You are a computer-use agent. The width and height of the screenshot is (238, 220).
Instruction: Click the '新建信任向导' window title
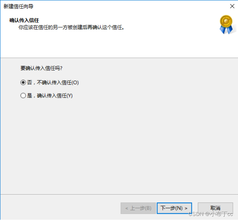(18, 6)
